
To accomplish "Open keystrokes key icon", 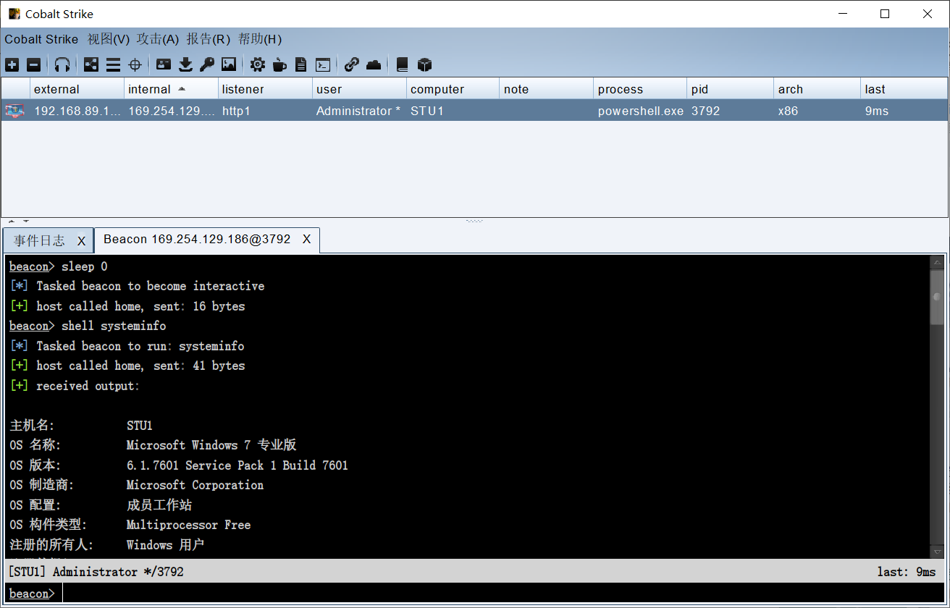I will click(207, 64).
